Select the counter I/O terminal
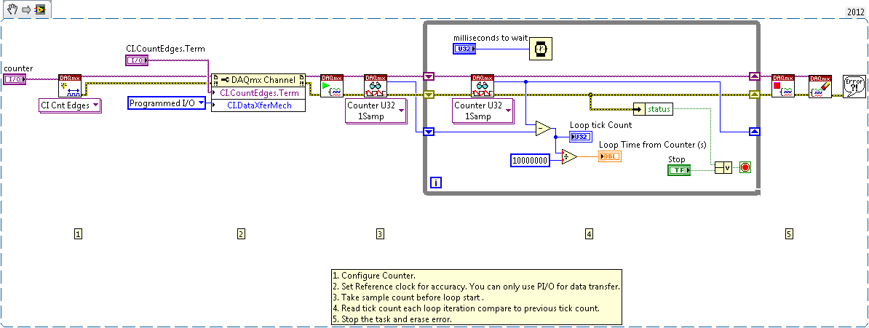 click(x=14, y=80)
